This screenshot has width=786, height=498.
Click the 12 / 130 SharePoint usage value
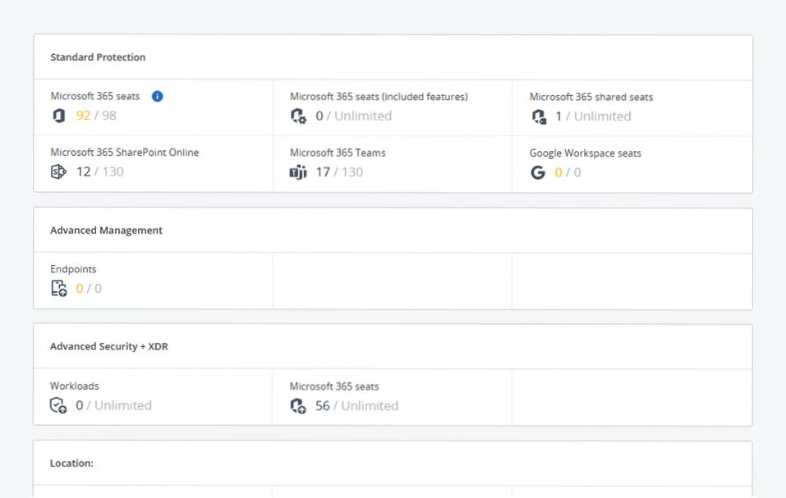pos(99,172)
